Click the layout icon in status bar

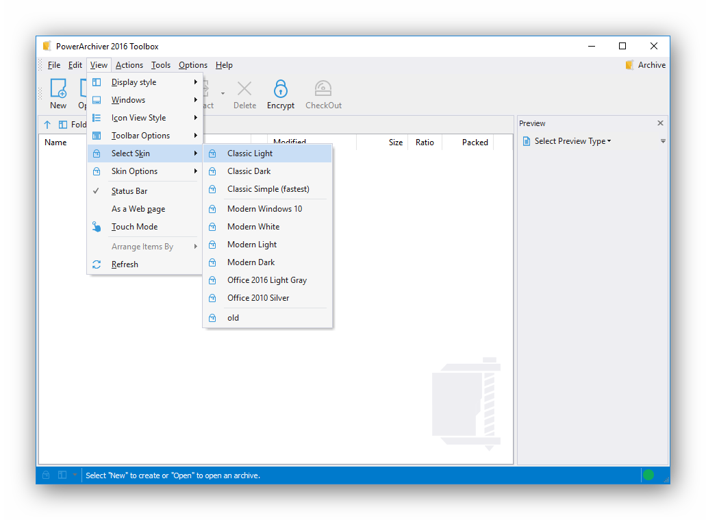click(x=62, y=475)
